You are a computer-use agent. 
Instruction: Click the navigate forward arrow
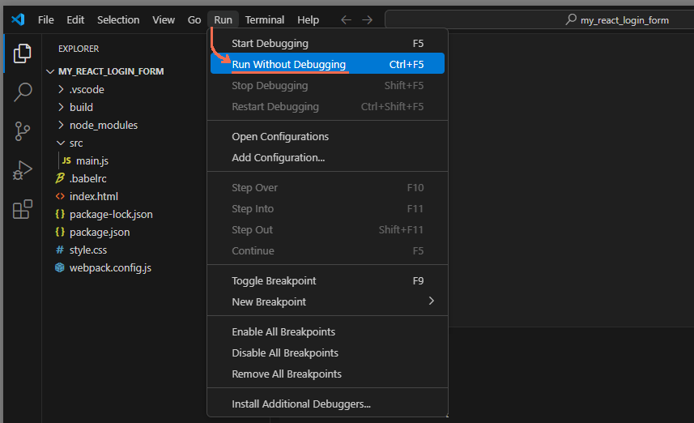368,19
